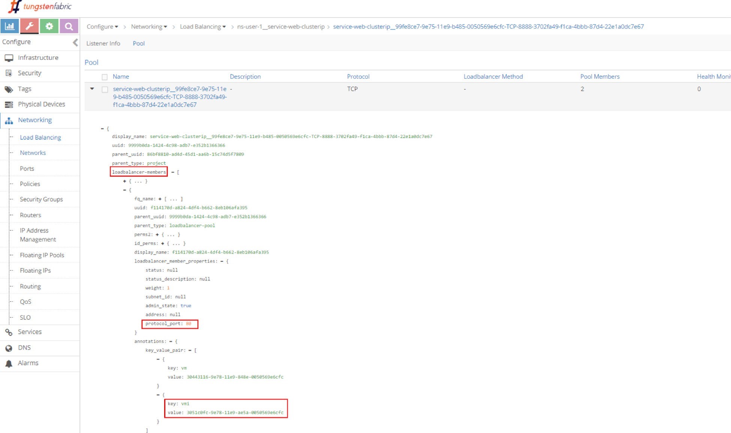Open the Configure breadcrumb dropdown
The width and height of the screenshot is (731, 433).
tap(102, 27)
